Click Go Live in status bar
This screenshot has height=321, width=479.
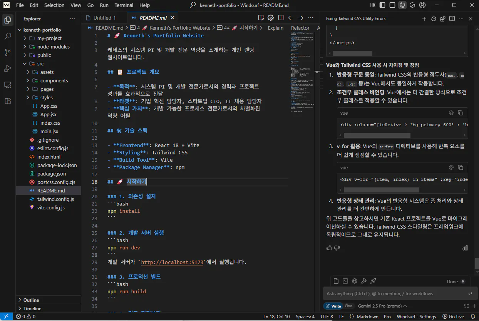[453, 316]
